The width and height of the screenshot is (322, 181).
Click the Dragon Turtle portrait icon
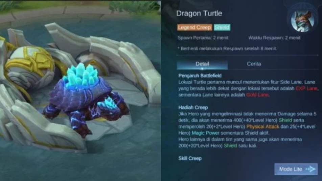pyautogui.click(x=302, y=21)
